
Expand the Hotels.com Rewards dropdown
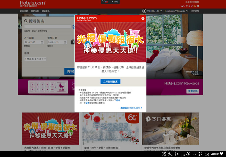click(x=177, y=11)
